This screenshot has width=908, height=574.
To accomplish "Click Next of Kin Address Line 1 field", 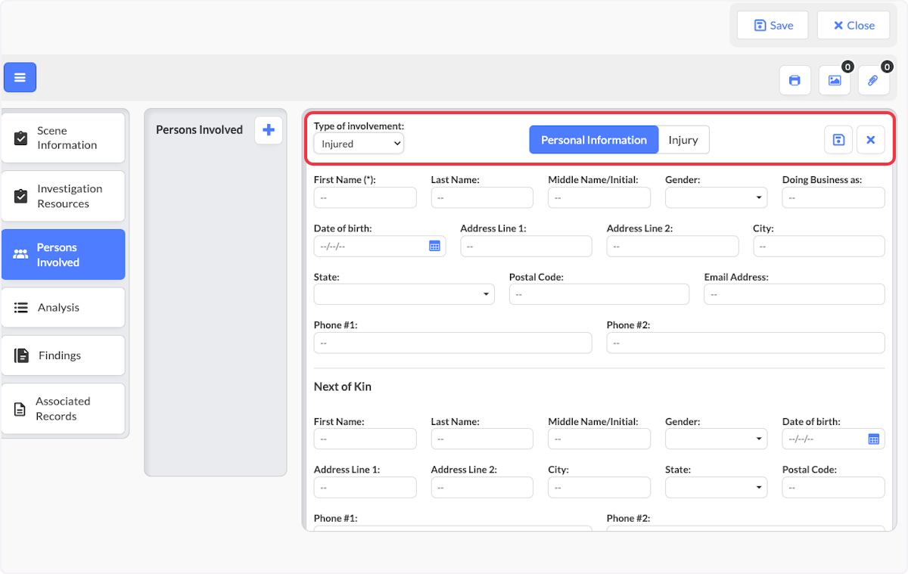I will pyautogui.click(x=365, y=487).
